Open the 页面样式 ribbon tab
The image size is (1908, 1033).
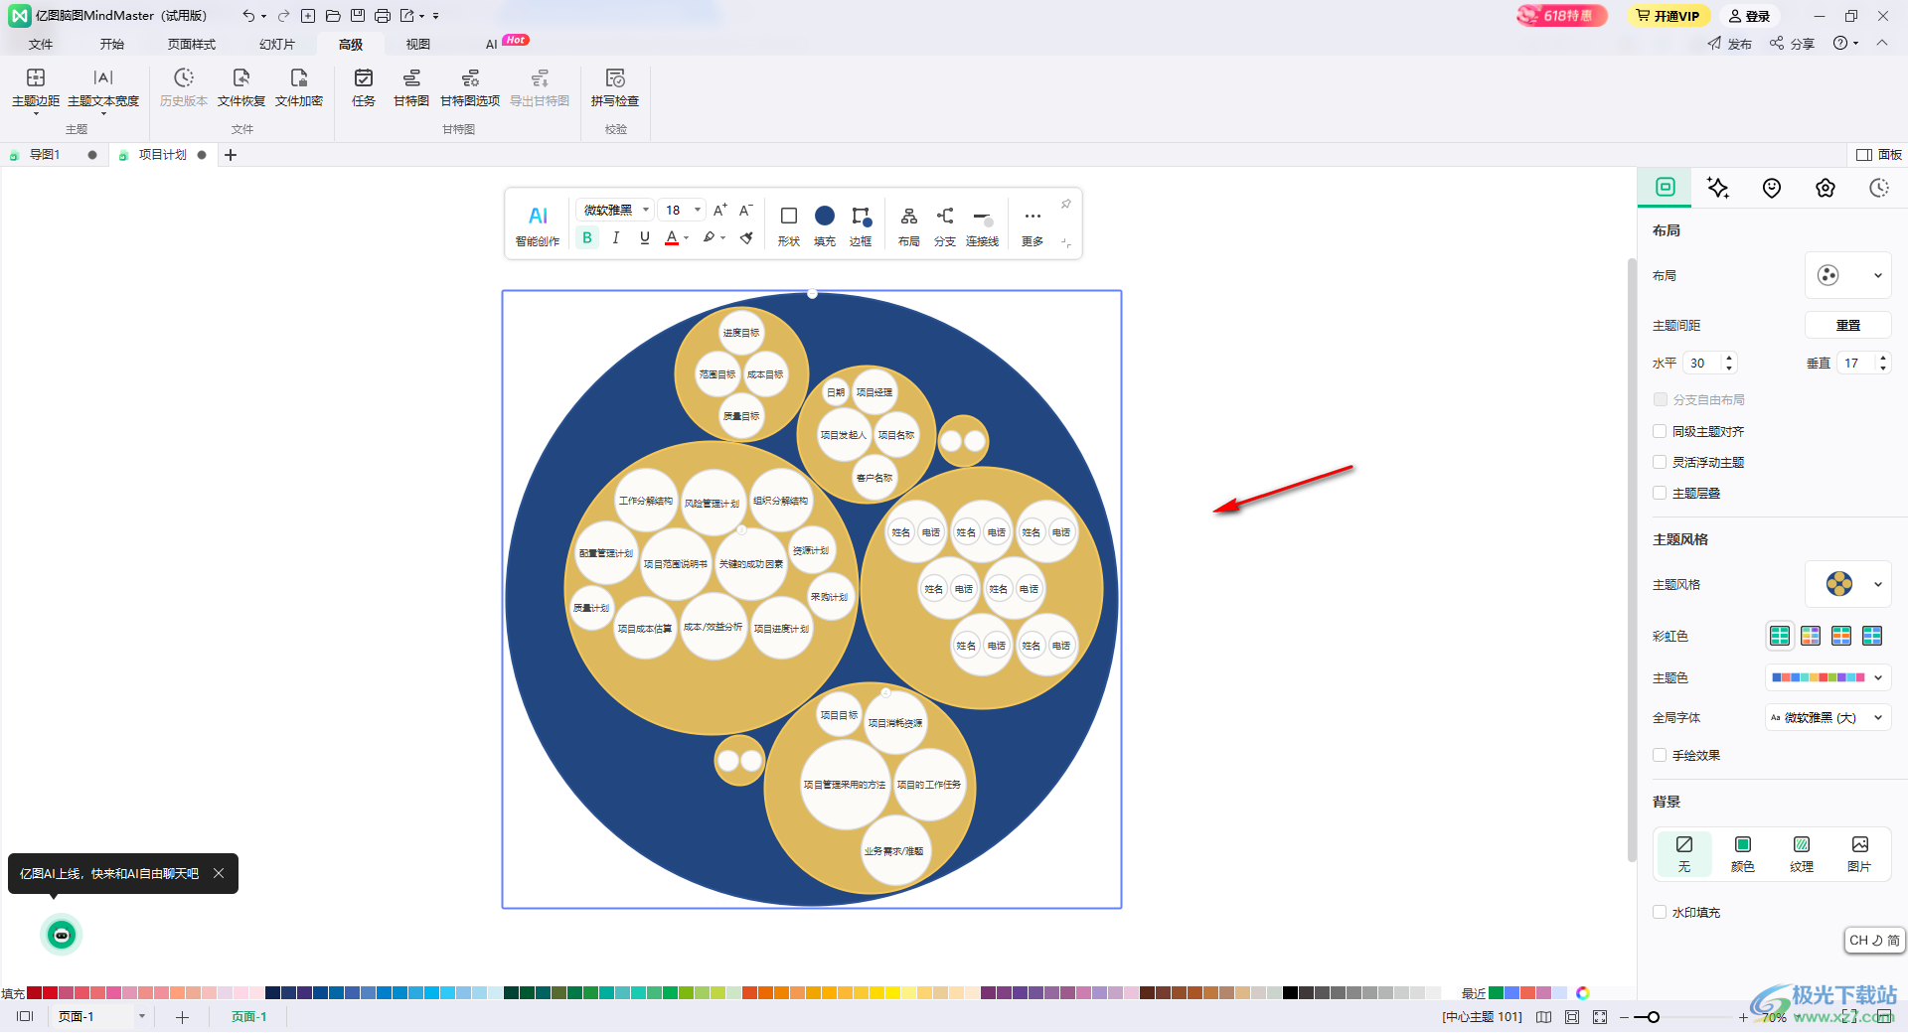tap(192, 44)
